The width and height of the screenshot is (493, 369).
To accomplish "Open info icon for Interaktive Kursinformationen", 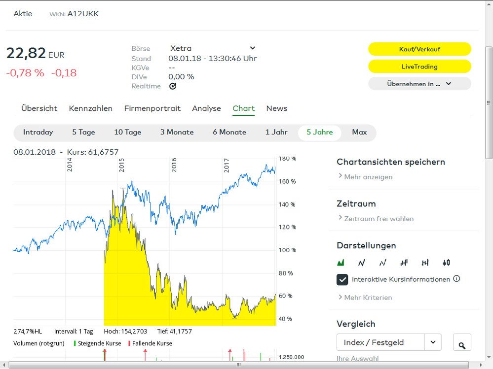I will [x=456, y=279].
